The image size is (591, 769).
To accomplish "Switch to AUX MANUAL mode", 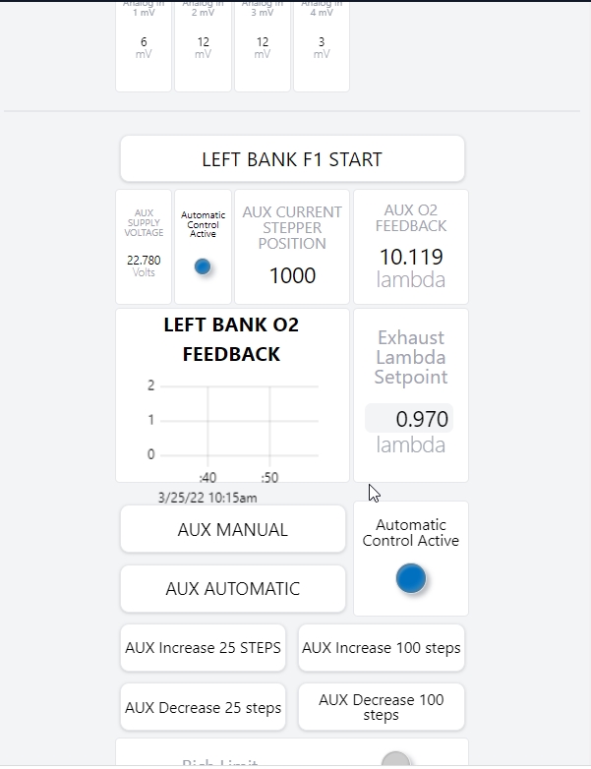I will click(x=233, y=529).
